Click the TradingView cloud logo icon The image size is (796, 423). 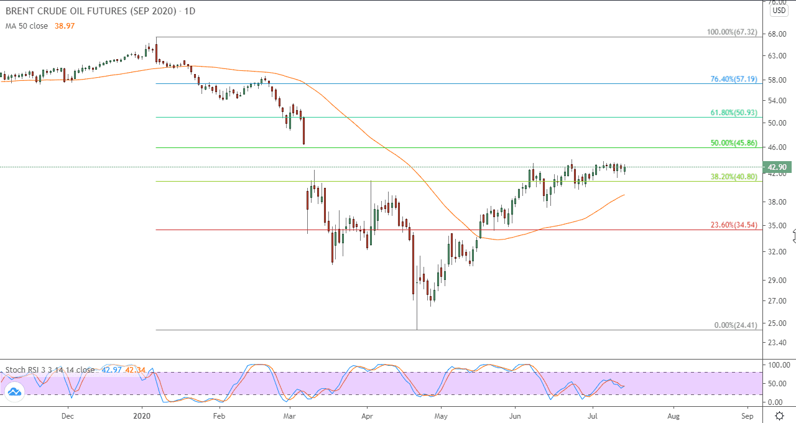pyautogui.click(x=14, y=391)
